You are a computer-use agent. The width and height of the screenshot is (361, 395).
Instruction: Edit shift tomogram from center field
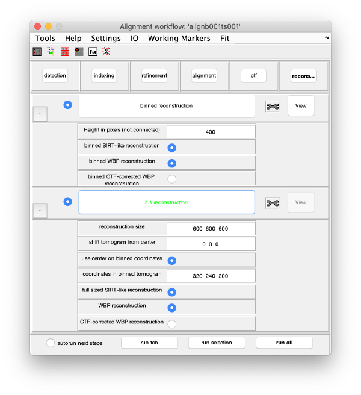[x=211, y=244]
